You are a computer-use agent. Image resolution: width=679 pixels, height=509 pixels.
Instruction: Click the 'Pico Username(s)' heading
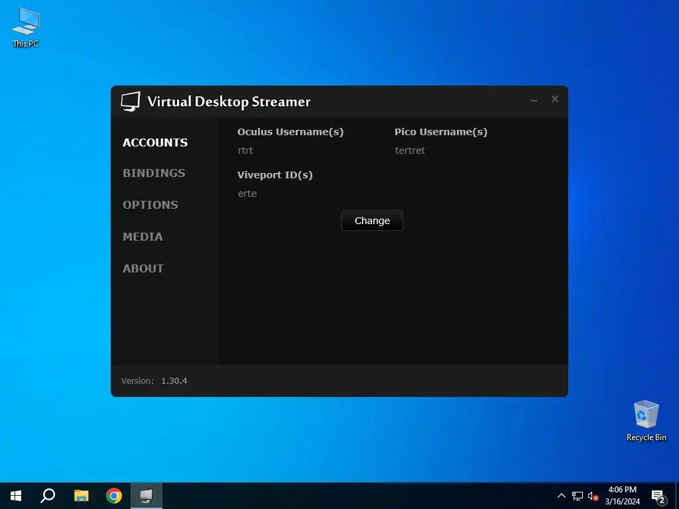click(x=441, y=132)
